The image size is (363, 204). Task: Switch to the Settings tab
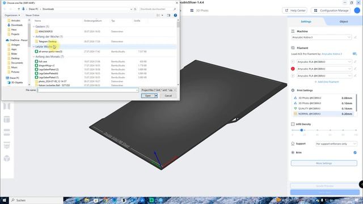click(306, 22)
